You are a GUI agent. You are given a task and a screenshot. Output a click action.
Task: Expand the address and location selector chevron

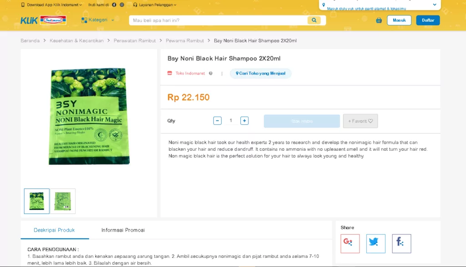pos(435,5)
